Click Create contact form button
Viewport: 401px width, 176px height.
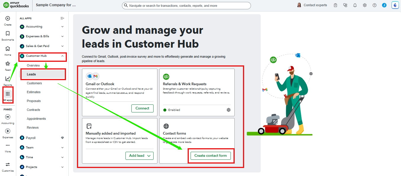[211, 156]
